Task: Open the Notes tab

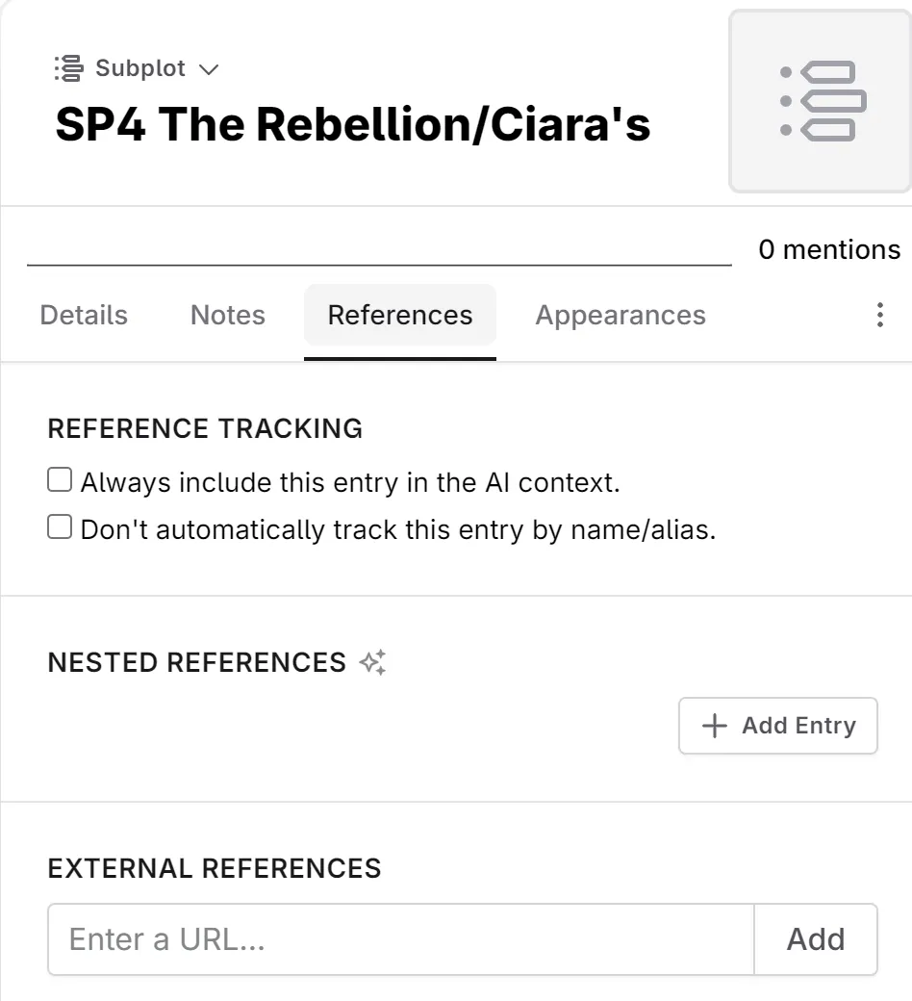Action: (228, 315)
